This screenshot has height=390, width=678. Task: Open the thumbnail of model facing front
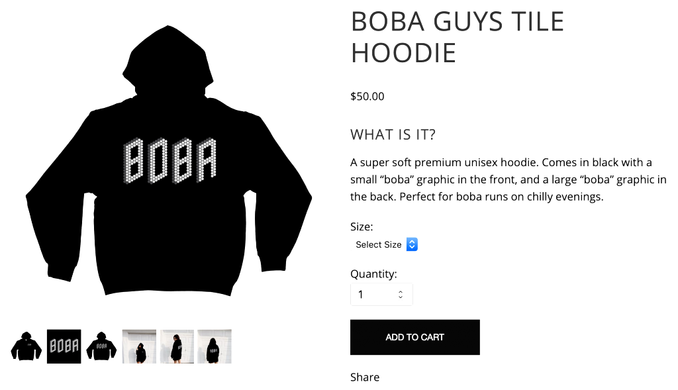coord(139,346)
